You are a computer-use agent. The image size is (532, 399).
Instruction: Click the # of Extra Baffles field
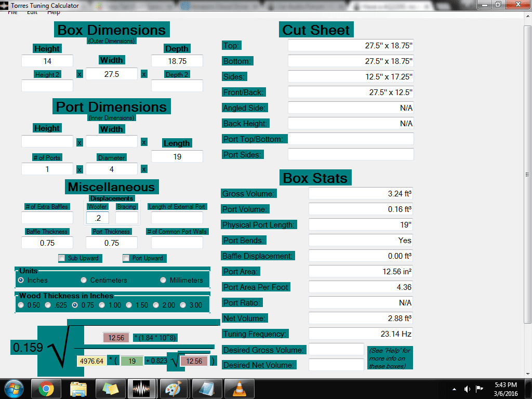pos(47,218)
